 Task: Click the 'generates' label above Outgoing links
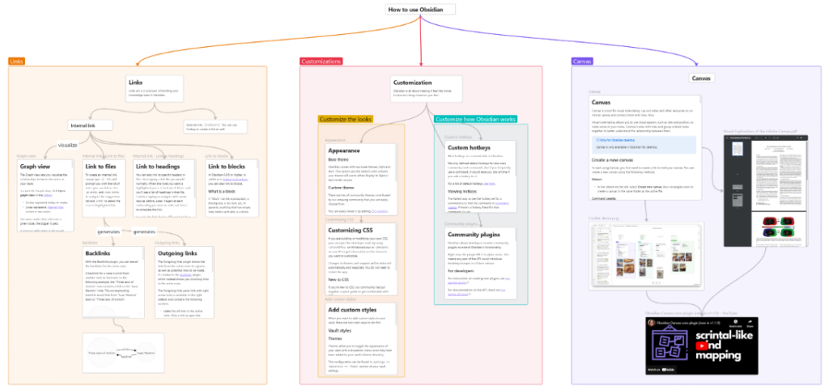tap(146, 231)
